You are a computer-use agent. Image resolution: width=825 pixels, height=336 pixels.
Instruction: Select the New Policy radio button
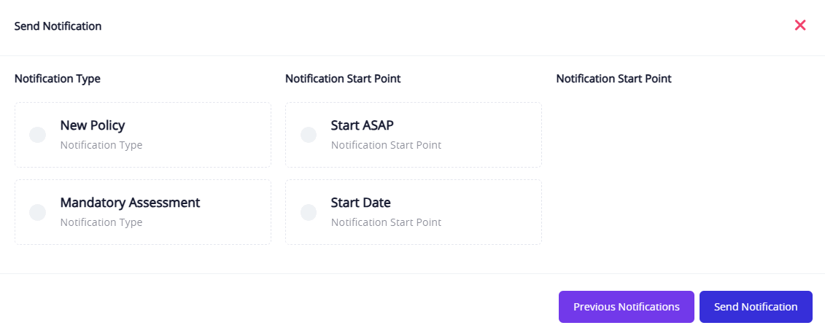click(37, 135)
